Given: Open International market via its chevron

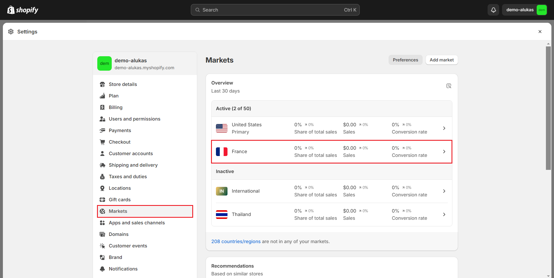Looking at the screenshot, I should (x=444, y=191).
